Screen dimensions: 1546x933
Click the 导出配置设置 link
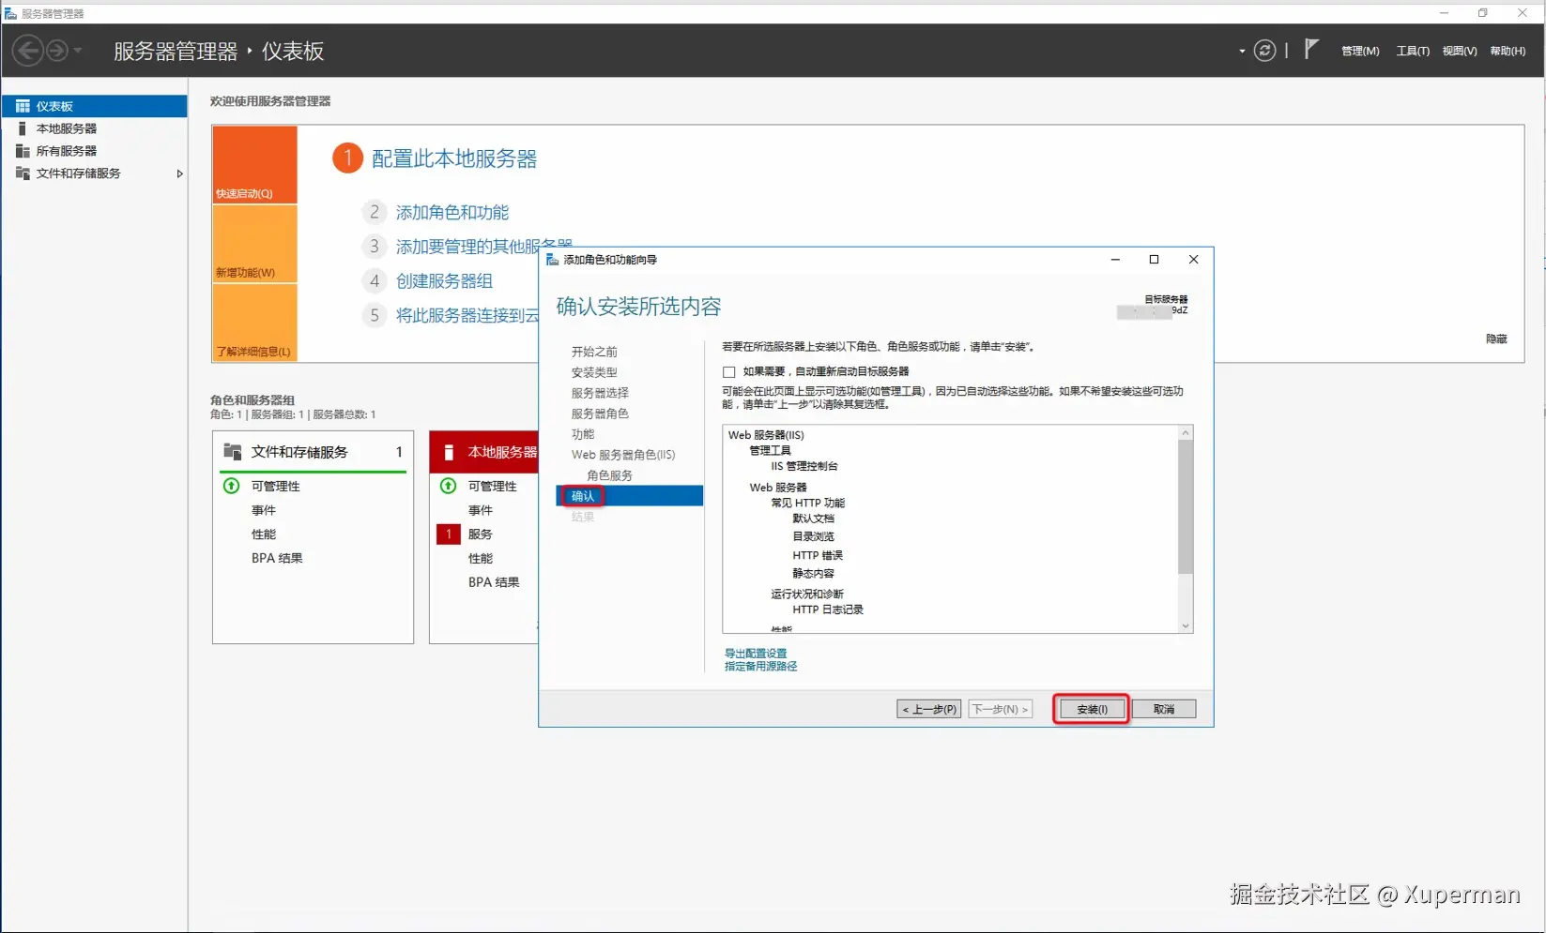coord(756,654)
